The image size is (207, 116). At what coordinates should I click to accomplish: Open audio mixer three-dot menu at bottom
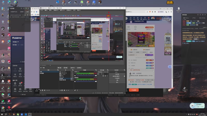point(77,90)
